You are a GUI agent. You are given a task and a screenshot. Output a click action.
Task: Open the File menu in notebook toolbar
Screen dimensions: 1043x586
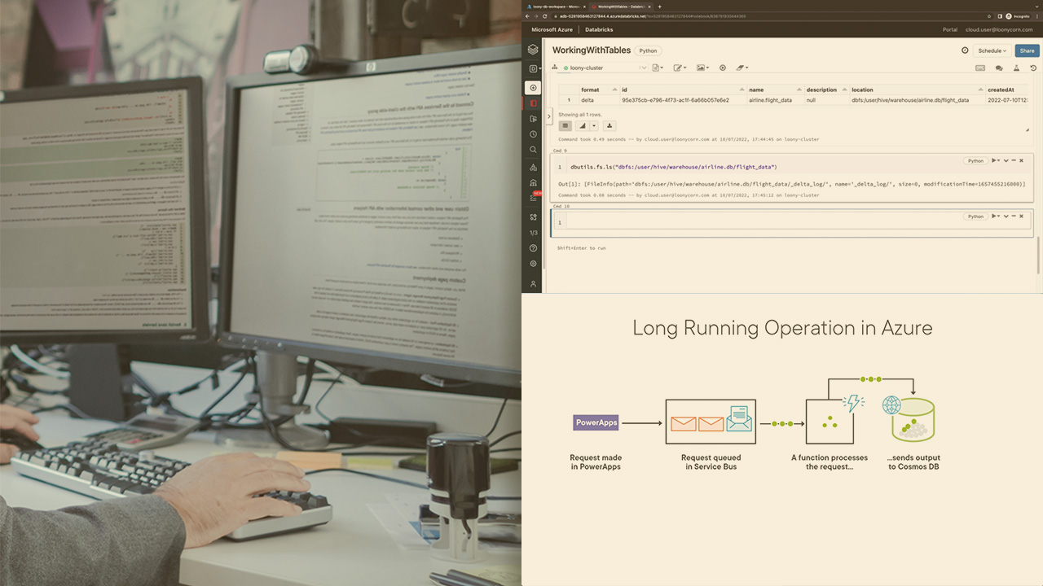658,68
